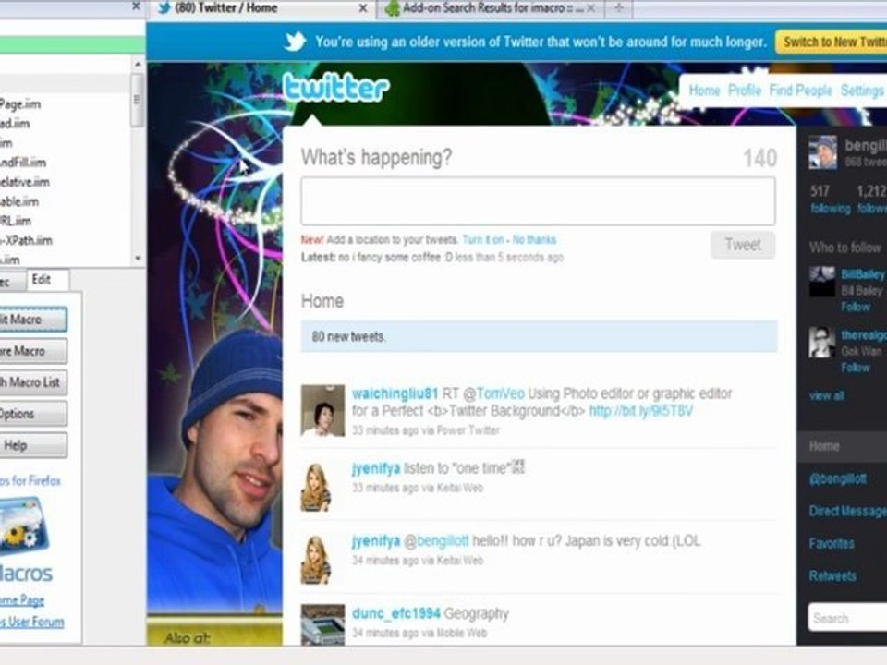Select the XPath.iim macro in list
The image size is (887, 665).
click(x=26, y=240)
